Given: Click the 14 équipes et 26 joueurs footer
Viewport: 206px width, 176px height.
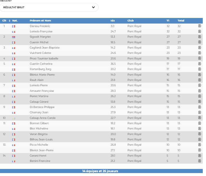Looking at the screenshot, I should [x=101, y=171].
